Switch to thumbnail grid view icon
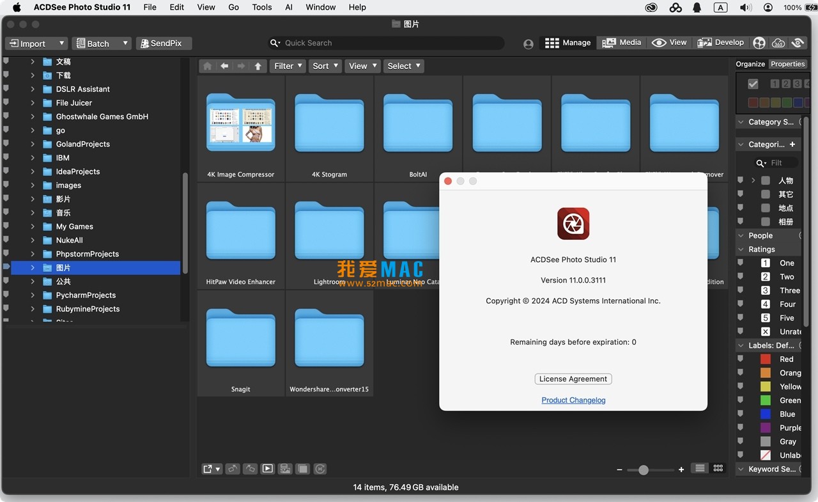The height and width of the screenshot is (502, 818). (x=718, y=469)
